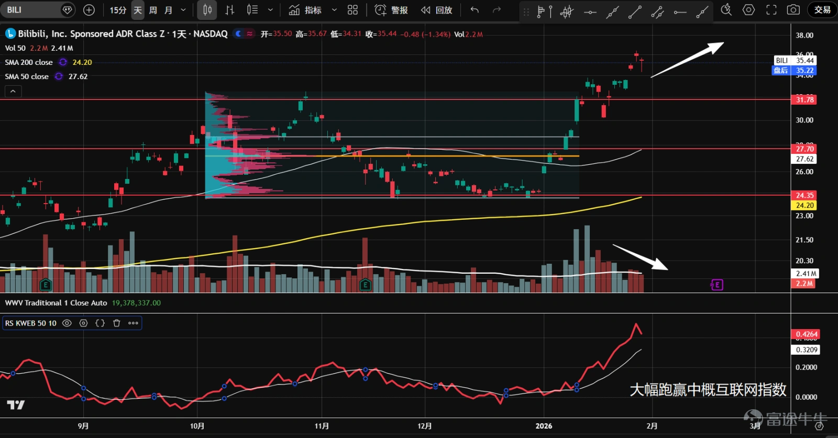Select the horizontal line drawing tool
Image resolution: width=838 pixels, height=438 pixels.
point(590,12)
